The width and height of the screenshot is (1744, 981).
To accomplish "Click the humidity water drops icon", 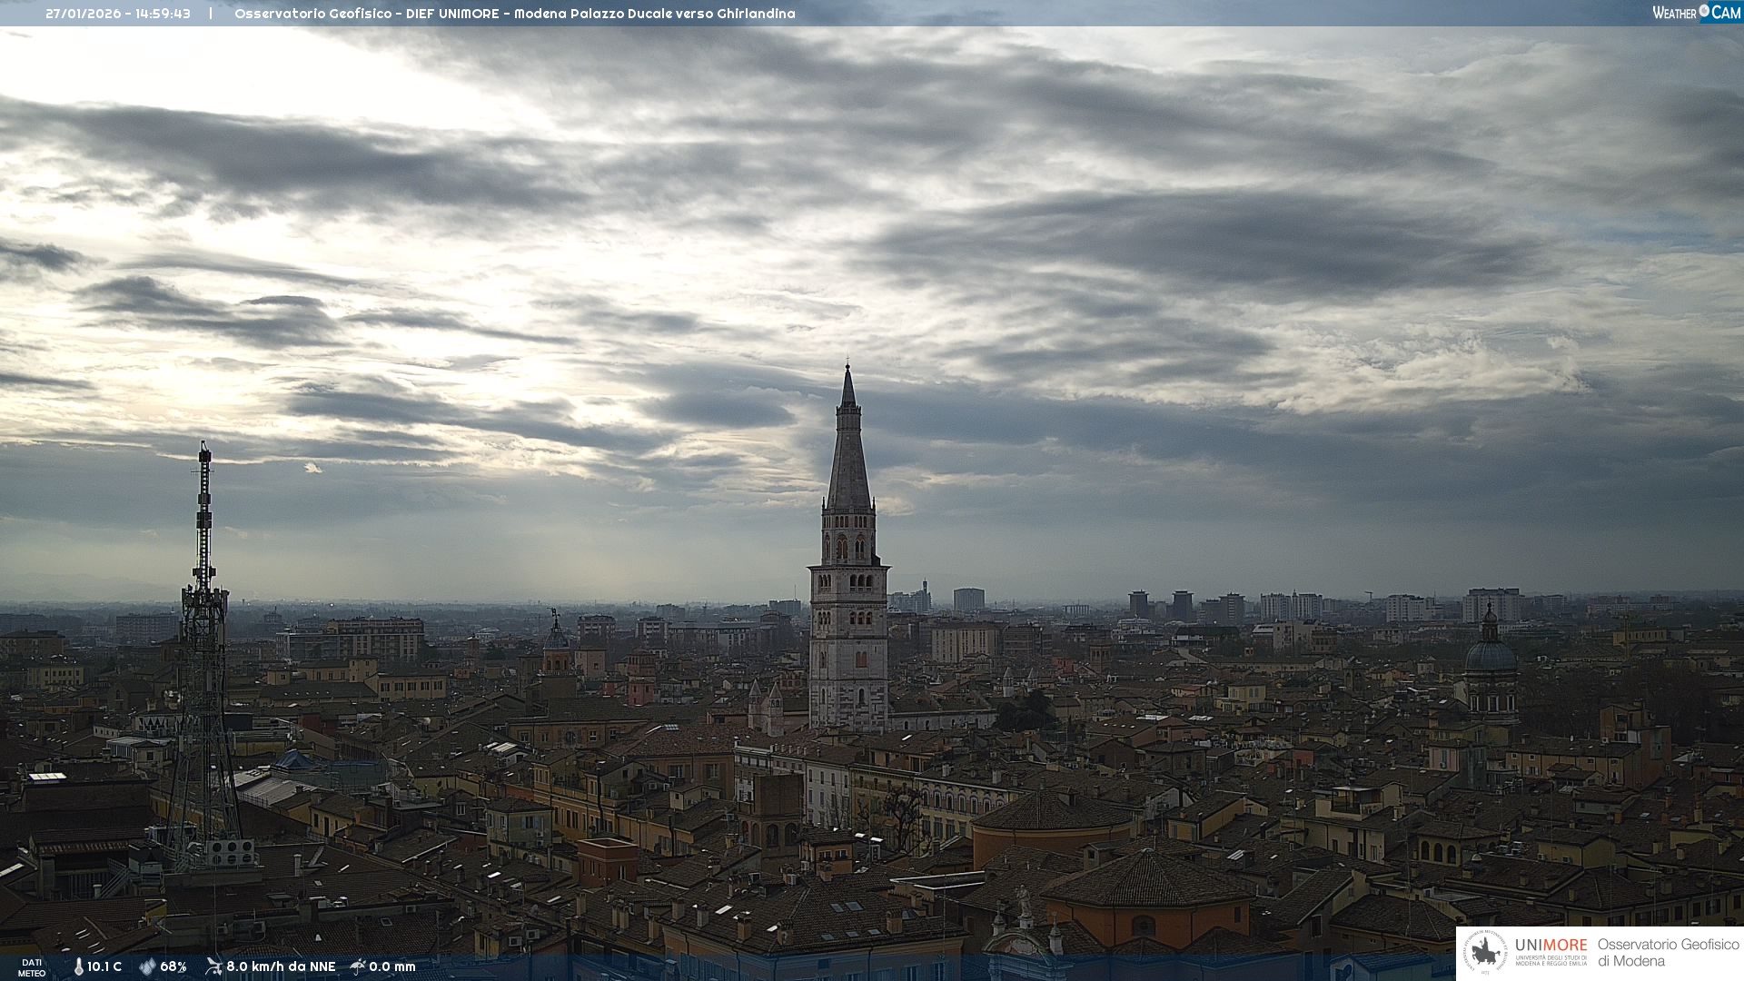I will coord(147,967).
